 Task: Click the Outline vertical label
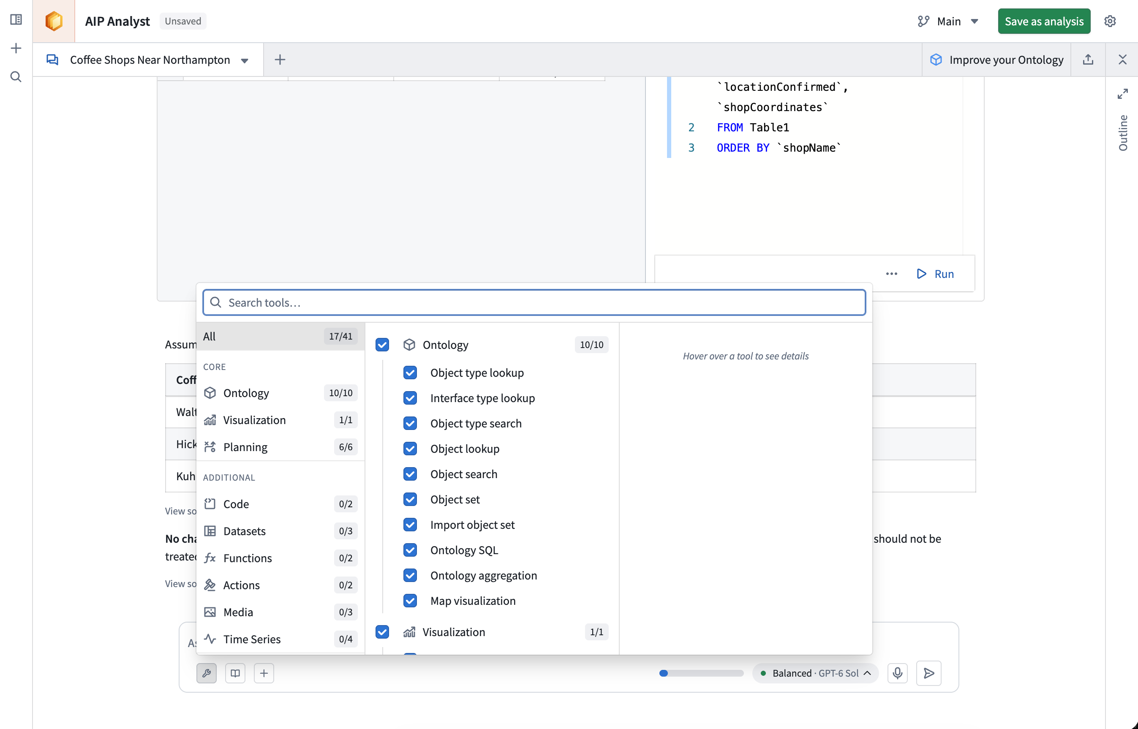tap(1122, 133)
